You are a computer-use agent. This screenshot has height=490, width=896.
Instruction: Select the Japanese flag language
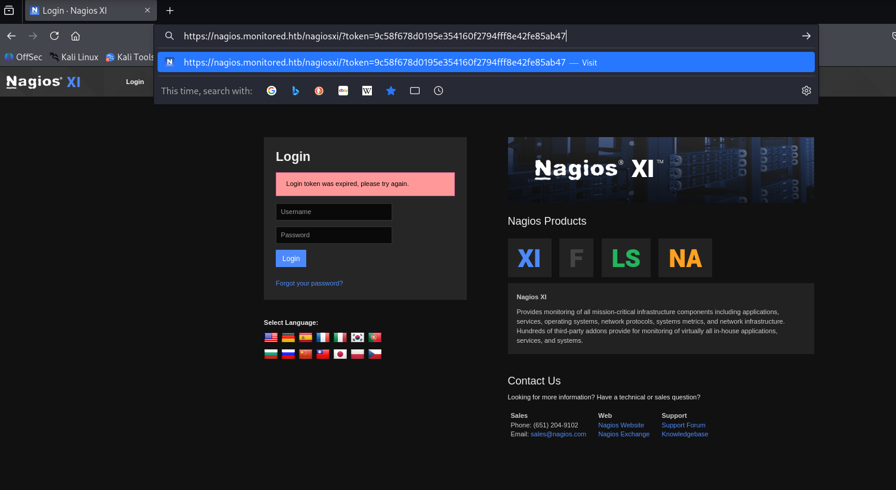(340, 354)
